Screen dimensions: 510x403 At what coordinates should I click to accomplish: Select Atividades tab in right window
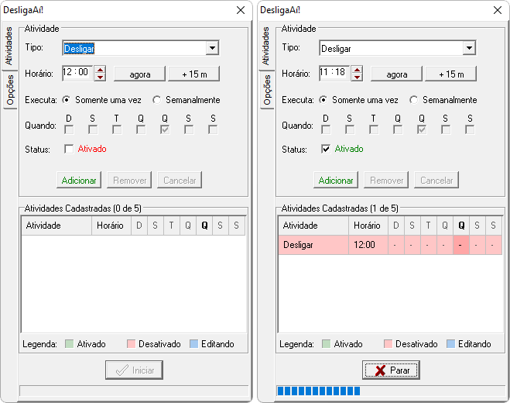pyautogui.click(x=266, y=46)
